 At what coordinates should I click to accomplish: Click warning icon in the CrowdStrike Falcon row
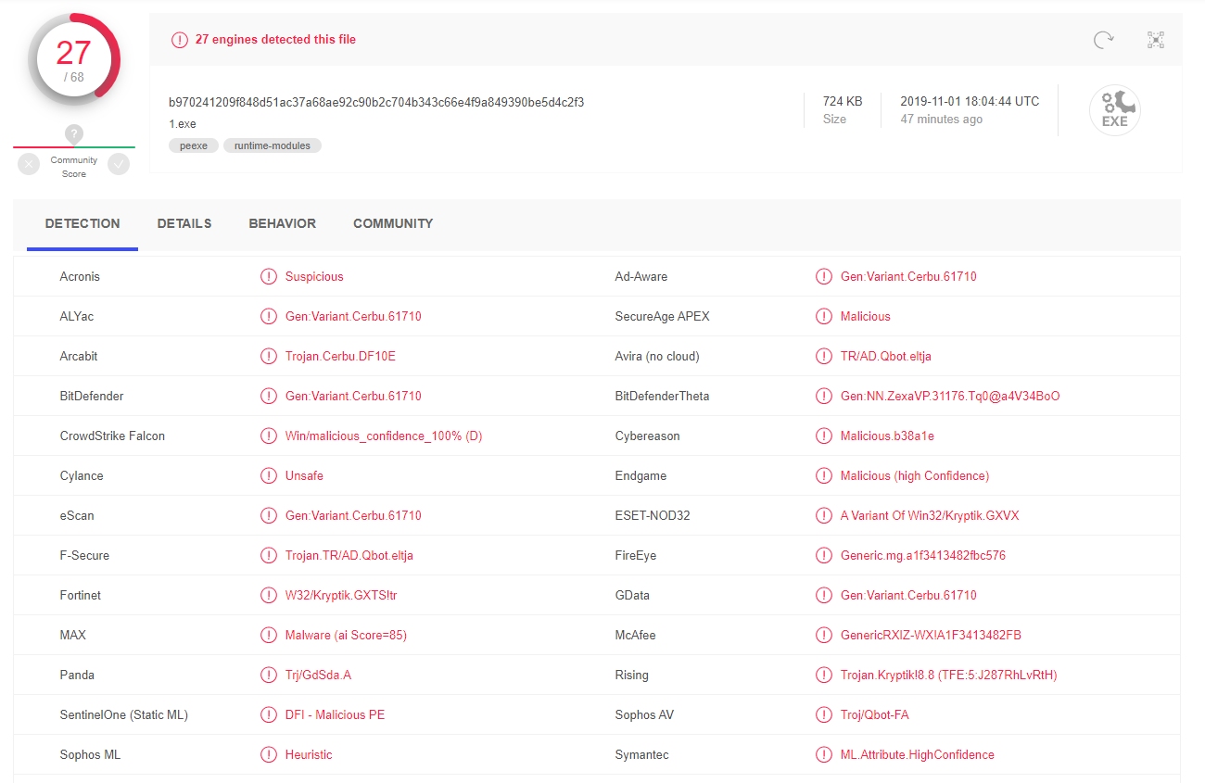(x=269, y=436)
